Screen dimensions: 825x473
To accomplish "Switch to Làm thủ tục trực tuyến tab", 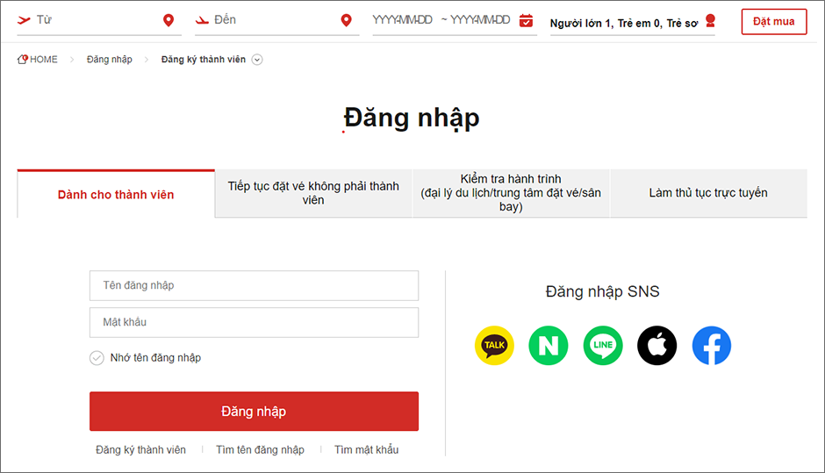I will click(708, 193).
